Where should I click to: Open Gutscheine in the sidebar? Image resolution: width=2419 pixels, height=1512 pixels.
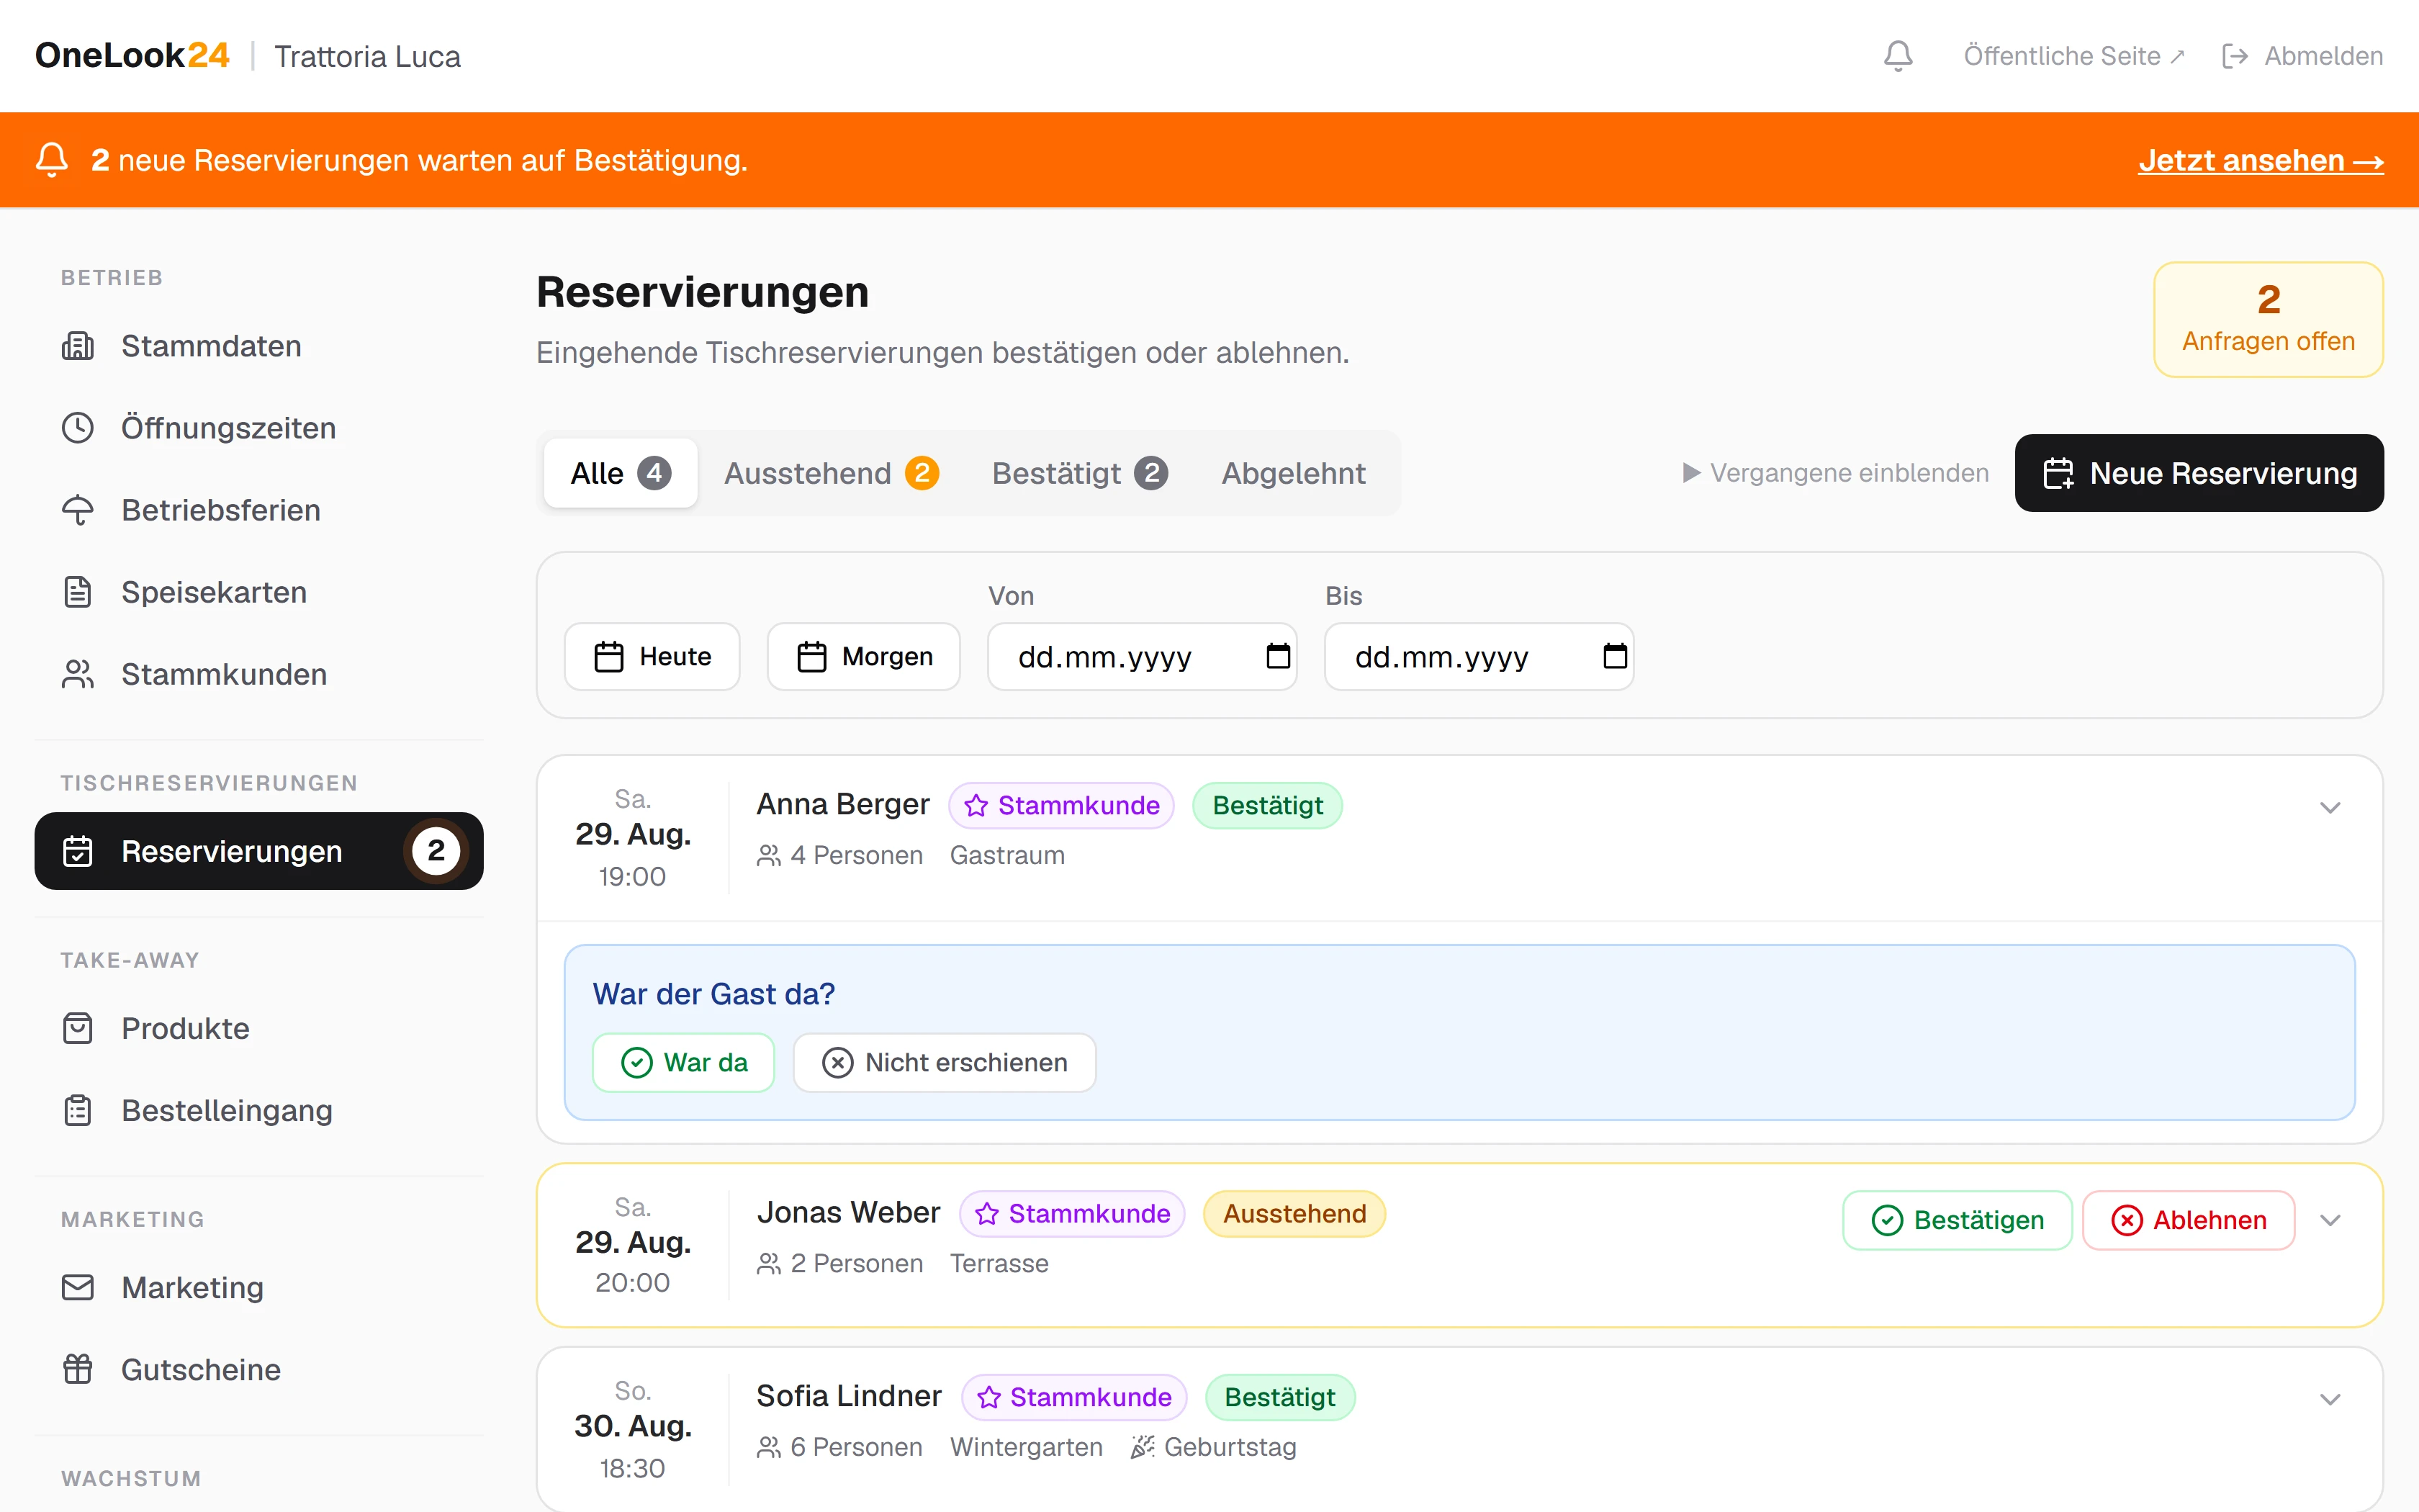259,1369
